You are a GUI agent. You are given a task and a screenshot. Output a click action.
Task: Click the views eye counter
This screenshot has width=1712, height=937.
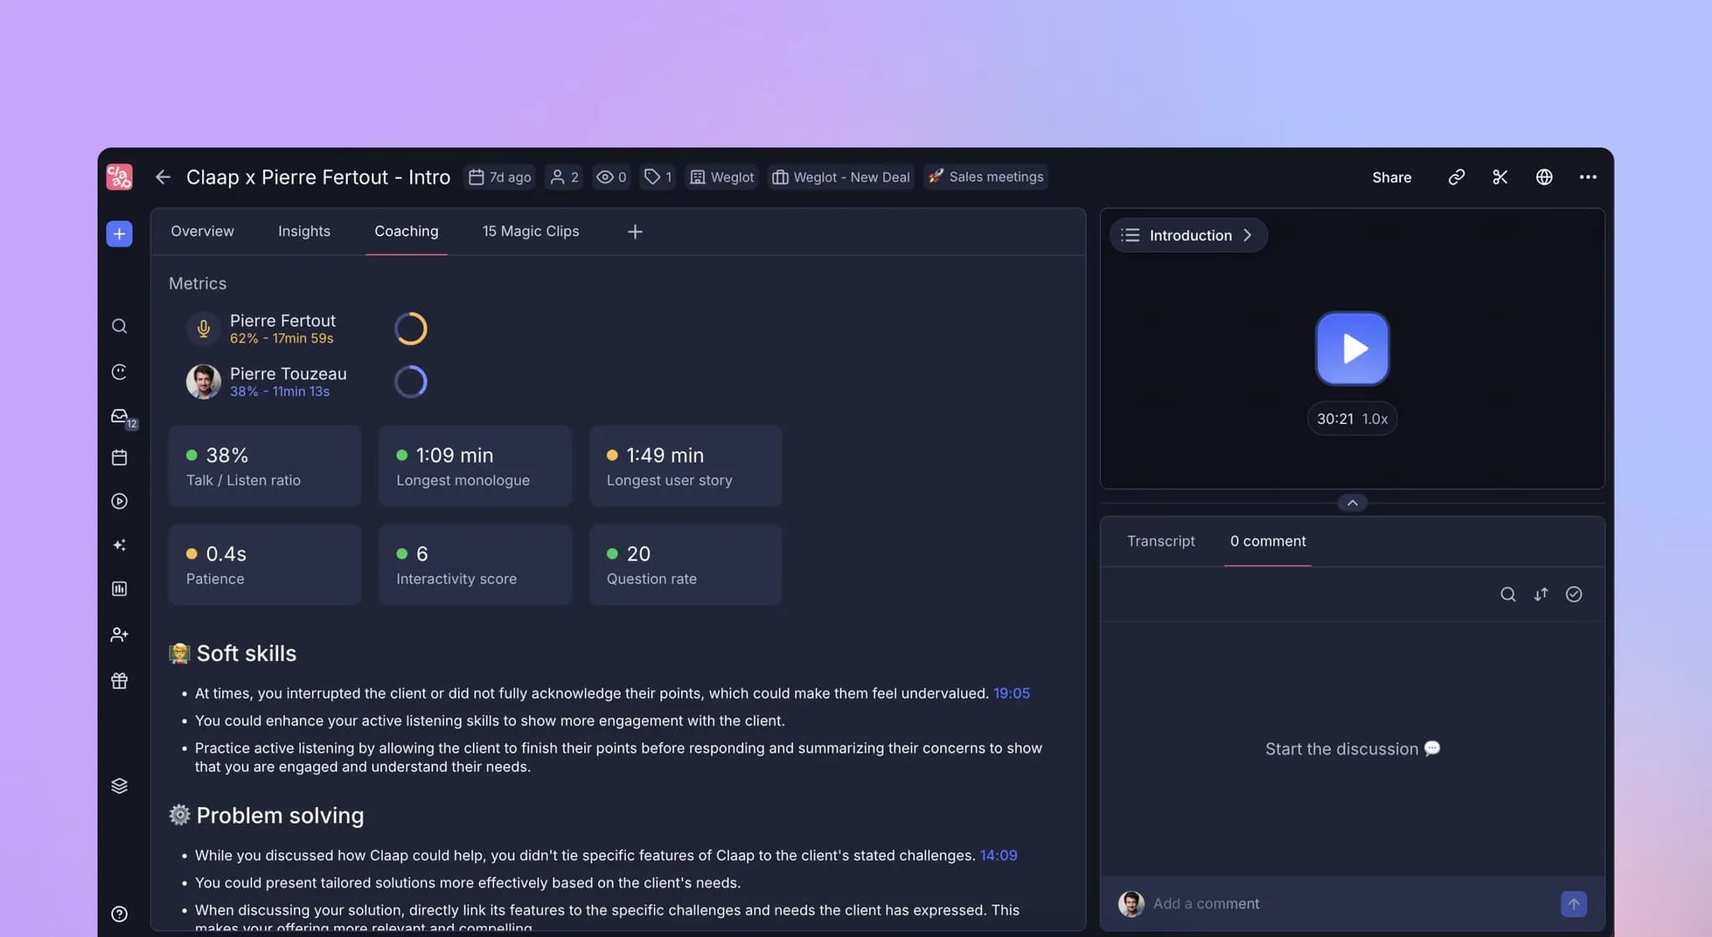(611, 177)
